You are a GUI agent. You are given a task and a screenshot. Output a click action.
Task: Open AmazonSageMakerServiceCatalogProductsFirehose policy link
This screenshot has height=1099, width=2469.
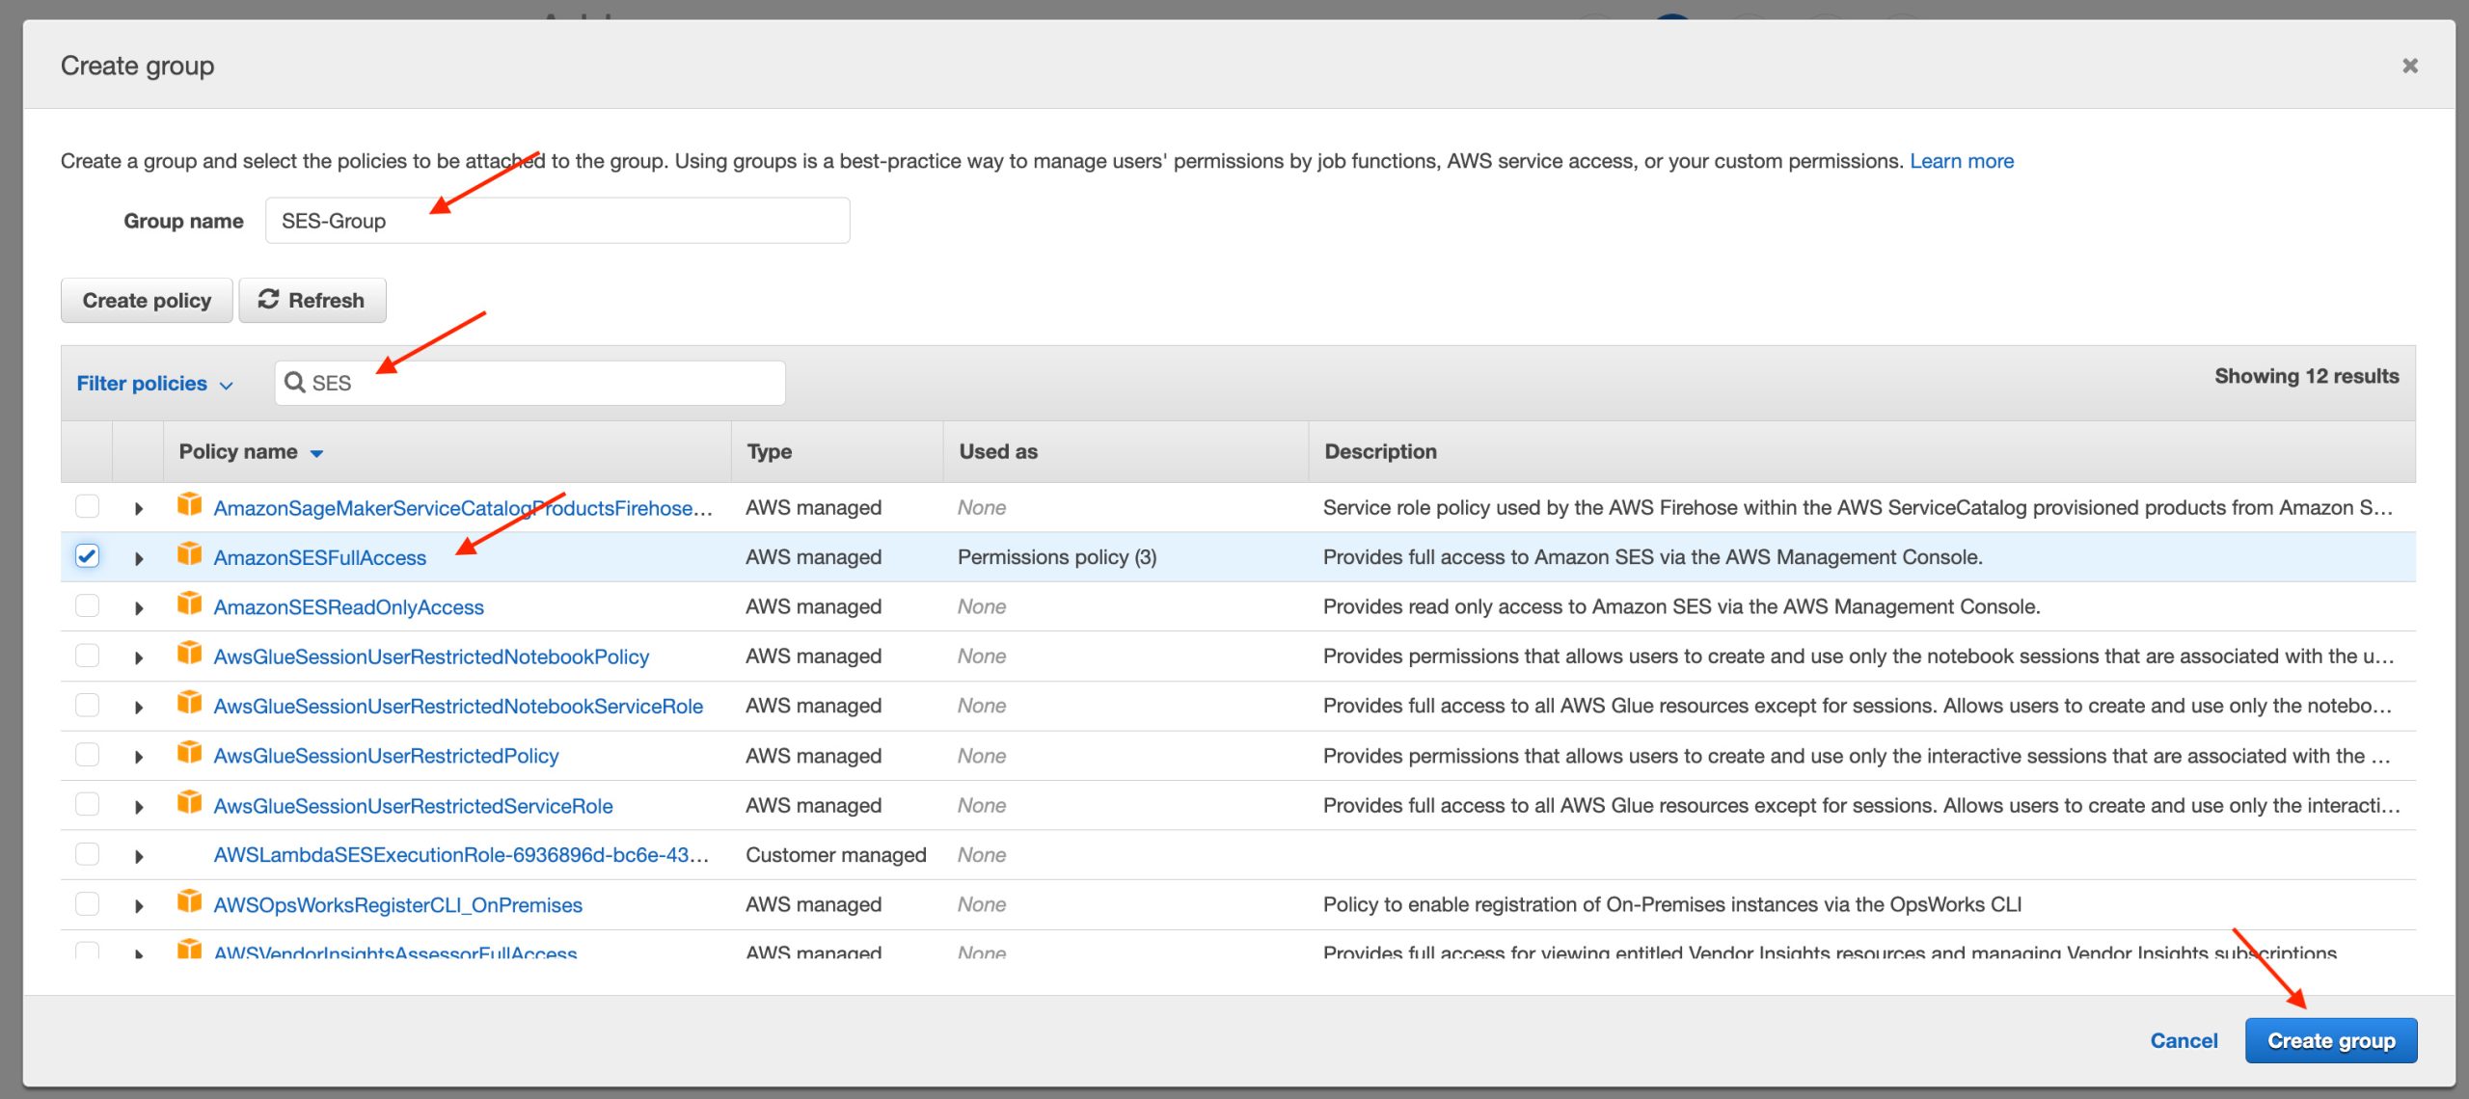pyautogui.click(x=463, y=508)
